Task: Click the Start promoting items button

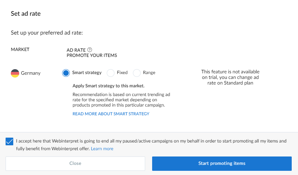Action: 222,163
